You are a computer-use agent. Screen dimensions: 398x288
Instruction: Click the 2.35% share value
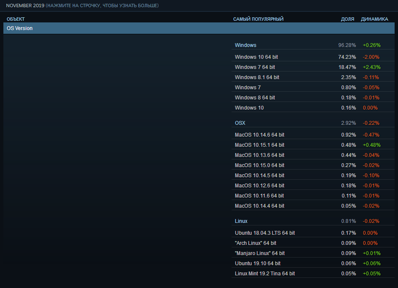coord(348,77)
